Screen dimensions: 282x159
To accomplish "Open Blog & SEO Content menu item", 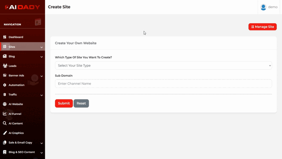I will click(22, 152).
